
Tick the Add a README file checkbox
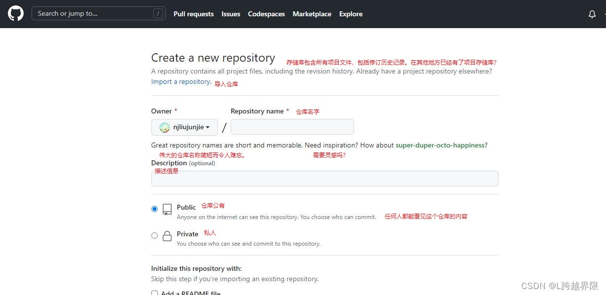[154, 293]
